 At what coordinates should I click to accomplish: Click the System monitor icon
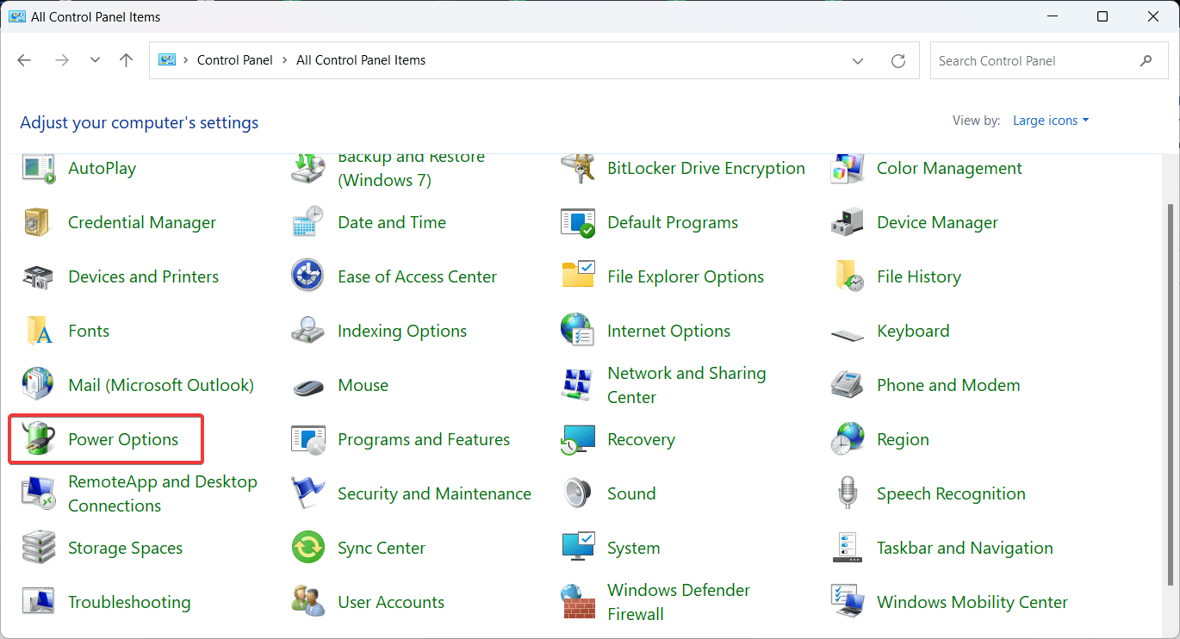[577, 548]
